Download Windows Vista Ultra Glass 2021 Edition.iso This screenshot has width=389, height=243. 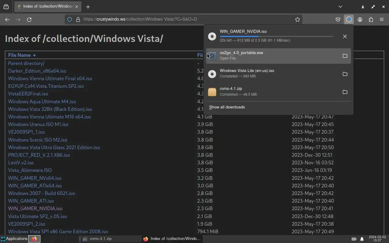click(x=54, y=147)
